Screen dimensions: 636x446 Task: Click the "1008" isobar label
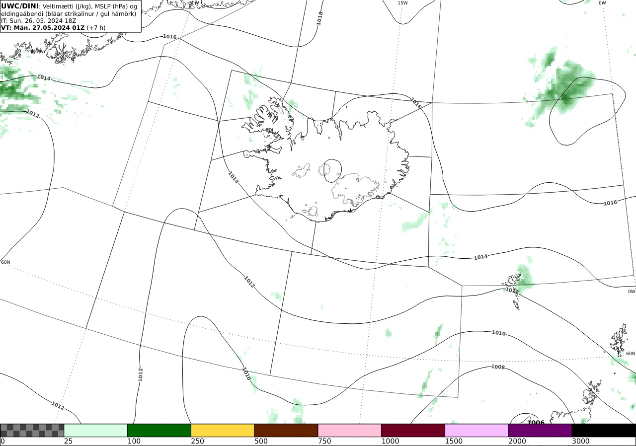498,367
